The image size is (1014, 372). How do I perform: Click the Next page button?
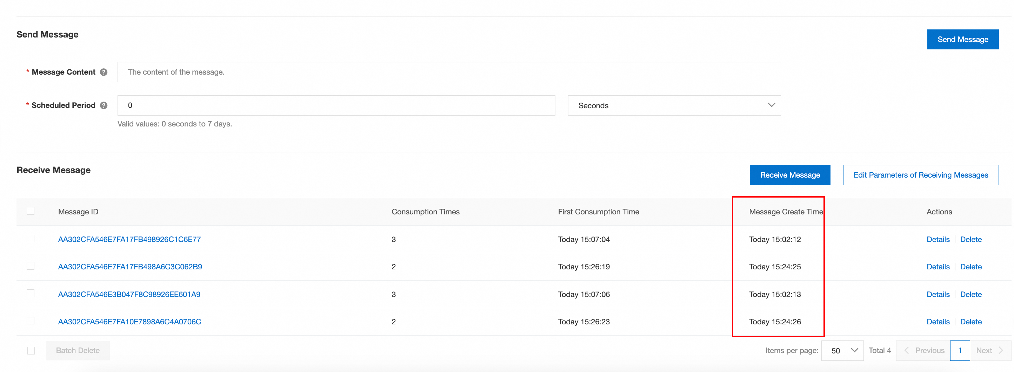989,350
